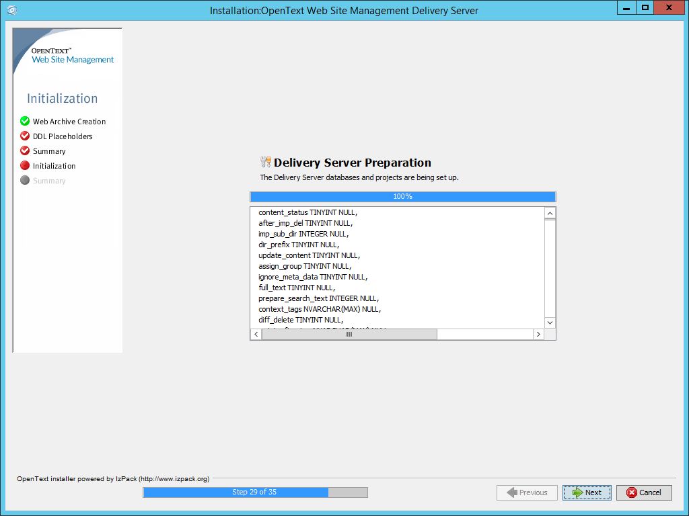Image resolution: width=689 pixels, height=516 pixels.
Task: Click the red check icon beside DDL Placeholders
Action: tap(25, 136)
